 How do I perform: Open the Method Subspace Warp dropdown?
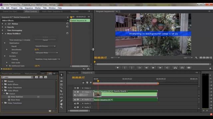tap(46, 53)
